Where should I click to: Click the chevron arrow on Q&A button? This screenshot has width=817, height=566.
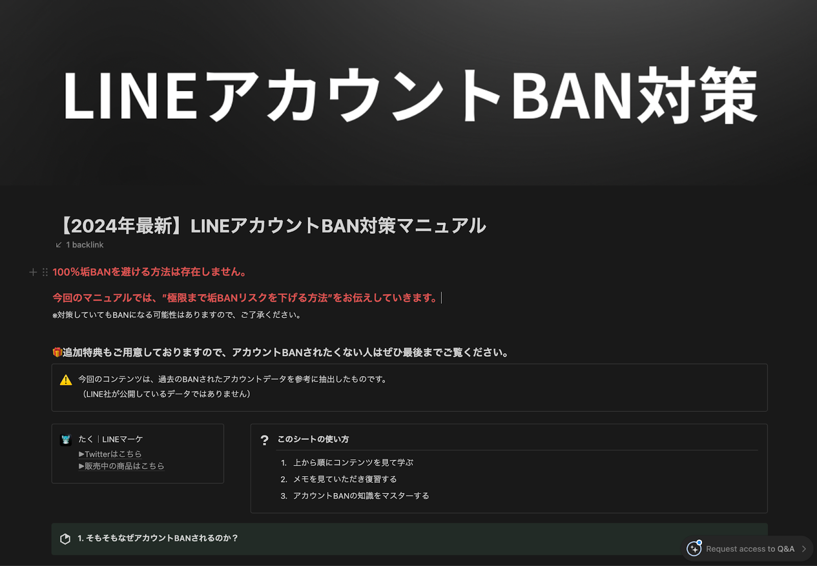804,549
